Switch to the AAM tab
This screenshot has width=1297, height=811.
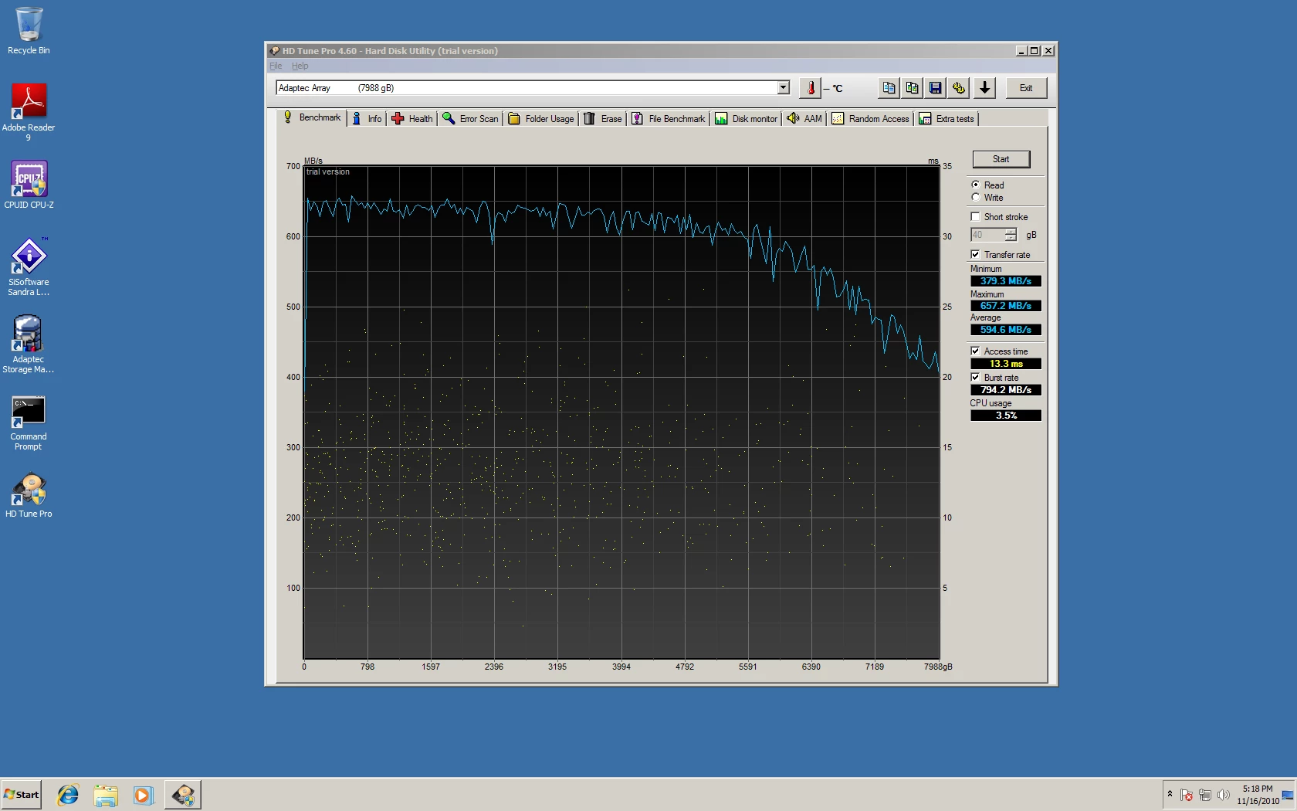point(804,119)
